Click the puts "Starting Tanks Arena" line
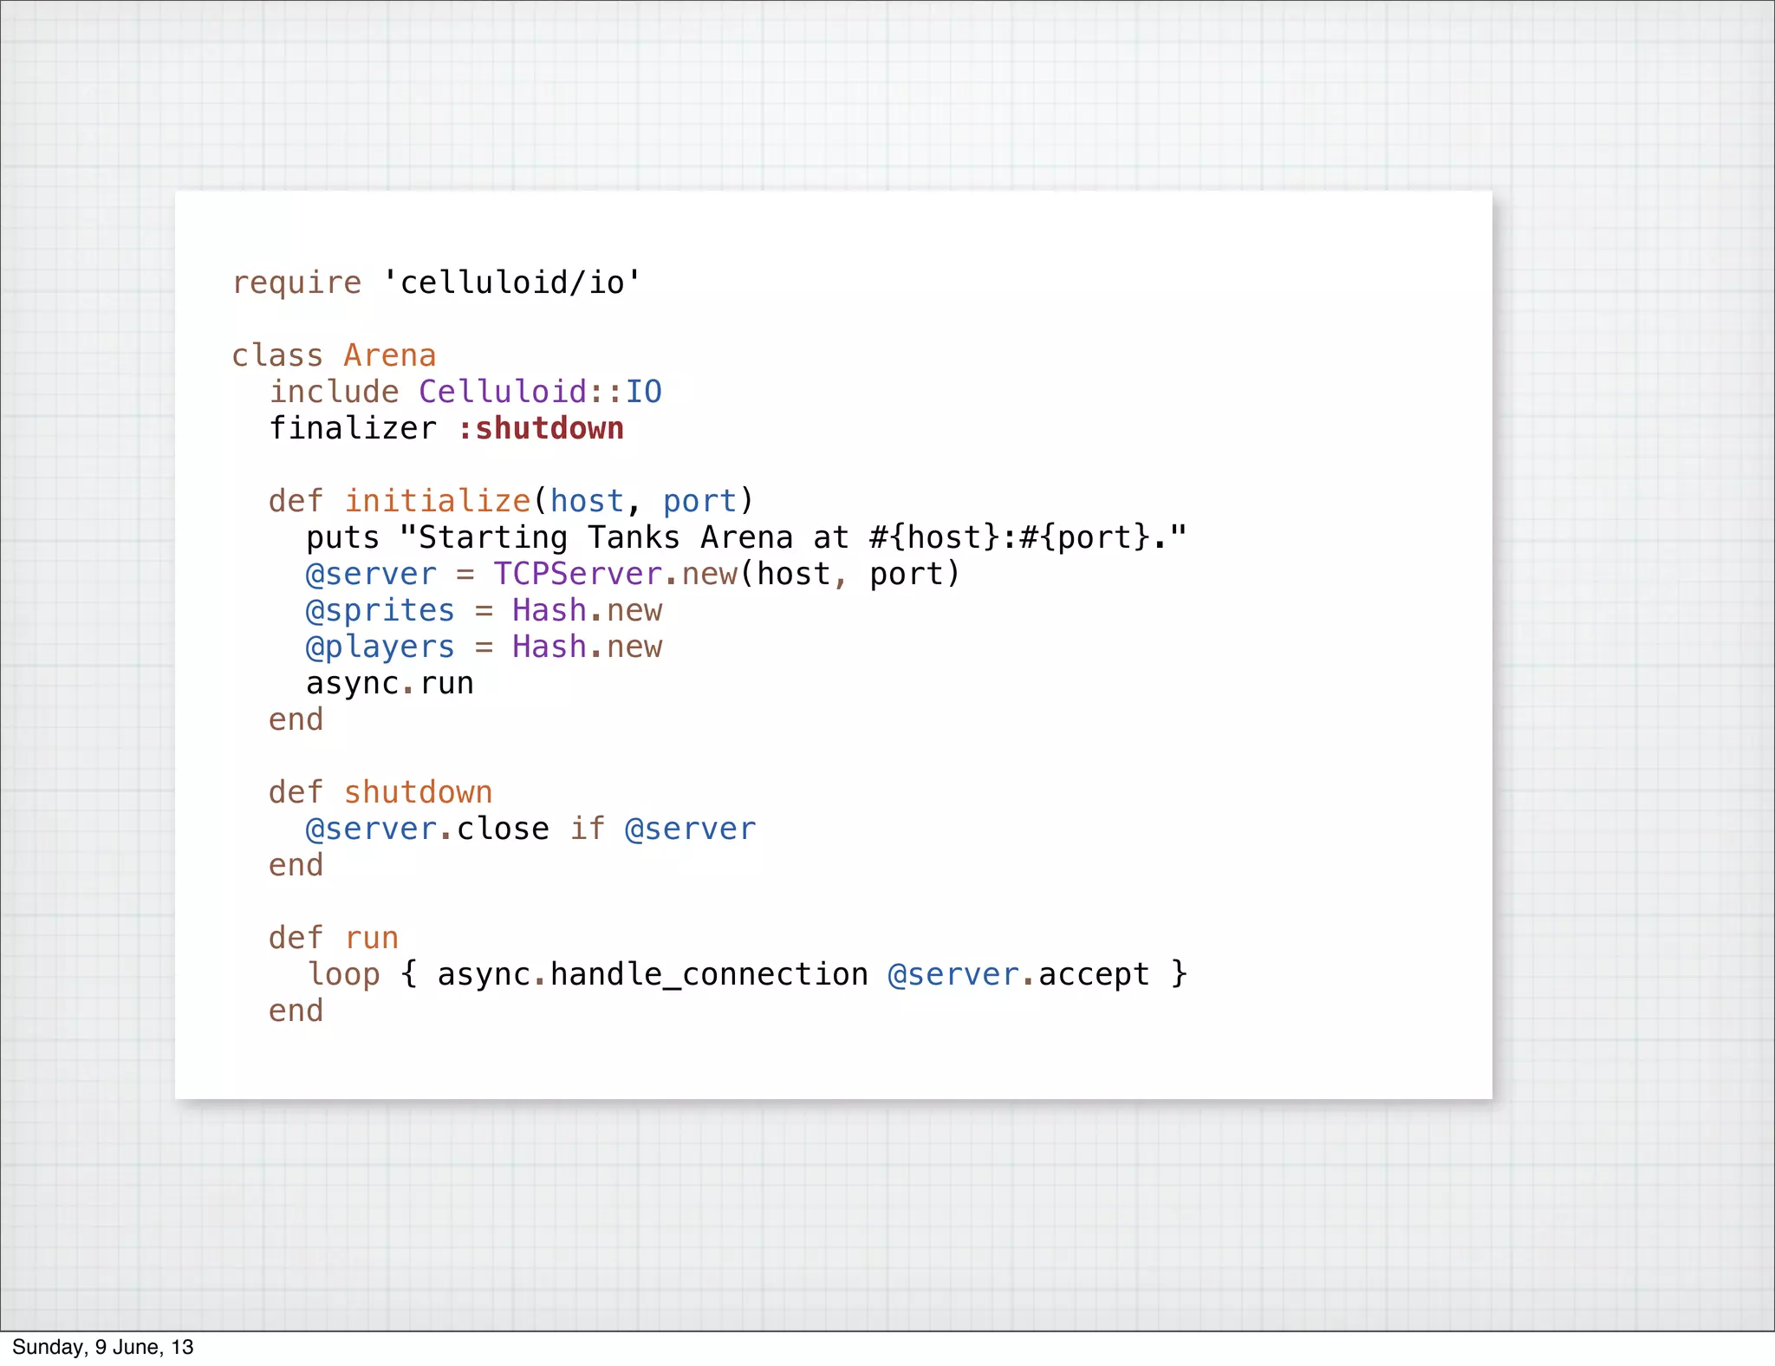This screenshot has width=1775, height=1366. click(746, 537)
